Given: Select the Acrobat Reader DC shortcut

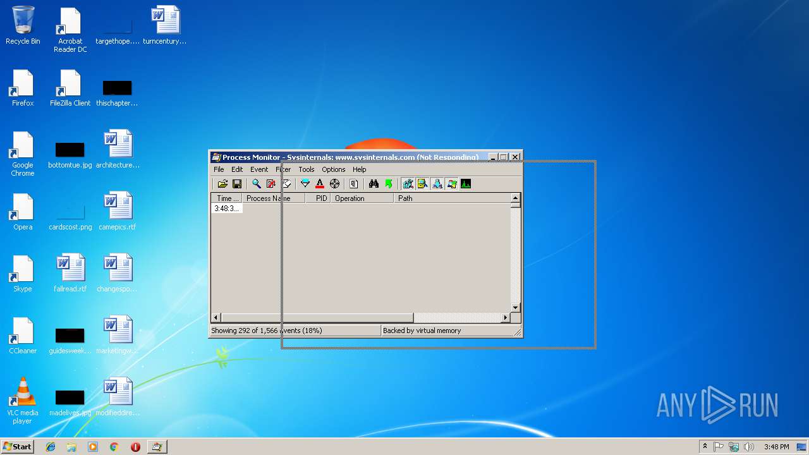Looking at the screenshot, I should pyautogui.click(x=70, y=30).
